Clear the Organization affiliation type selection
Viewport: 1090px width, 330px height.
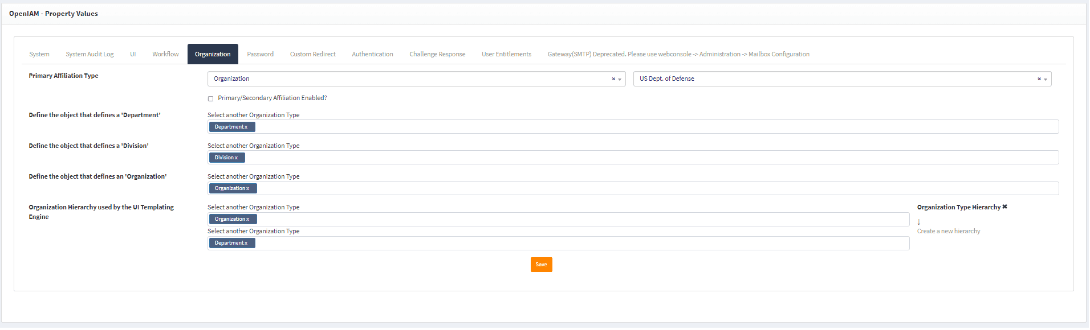point(613,79)
